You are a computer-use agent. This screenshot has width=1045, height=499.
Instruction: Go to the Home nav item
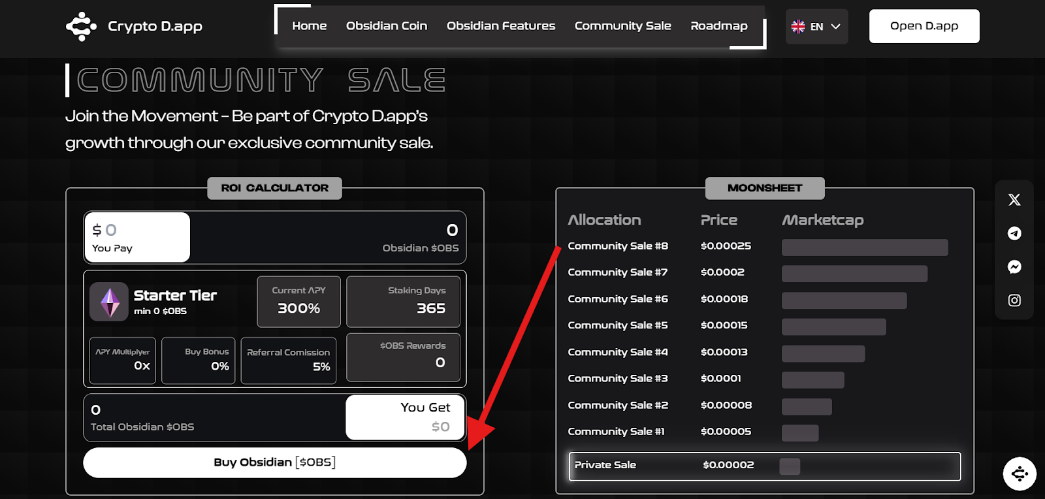(x=309, y=26)
